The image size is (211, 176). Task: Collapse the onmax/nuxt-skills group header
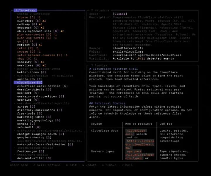[31, 155]
